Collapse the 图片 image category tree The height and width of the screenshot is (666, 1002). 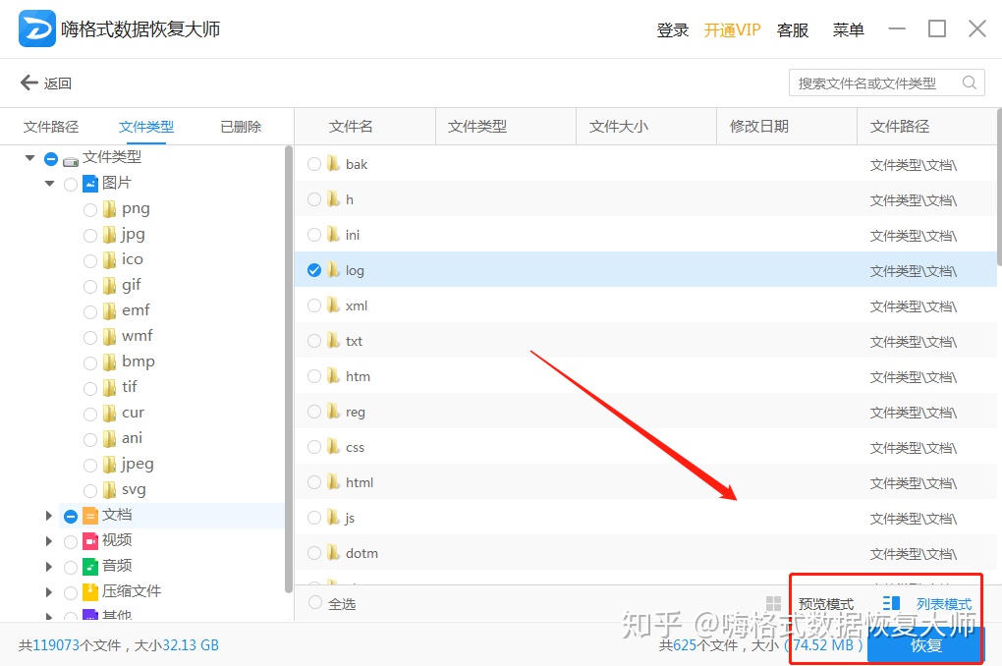tap(48, 182)
